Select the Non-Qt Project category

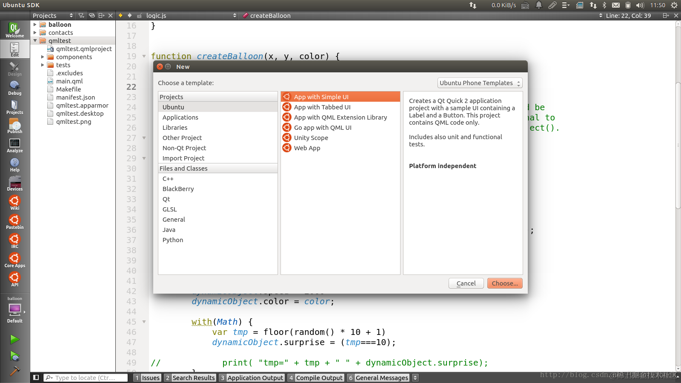[218, 148]
